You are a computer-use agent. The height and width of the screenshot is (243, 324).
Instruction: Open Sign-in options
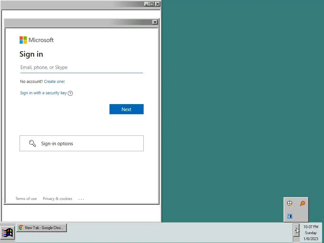point(82,143)
